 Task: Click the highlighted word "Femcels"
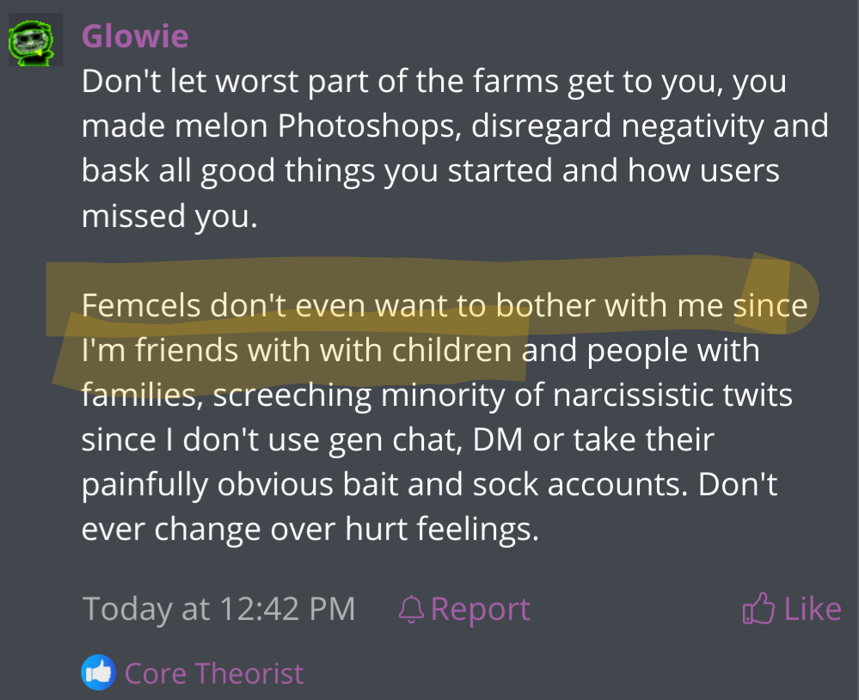pyautogui.click(x=141, y=305)
